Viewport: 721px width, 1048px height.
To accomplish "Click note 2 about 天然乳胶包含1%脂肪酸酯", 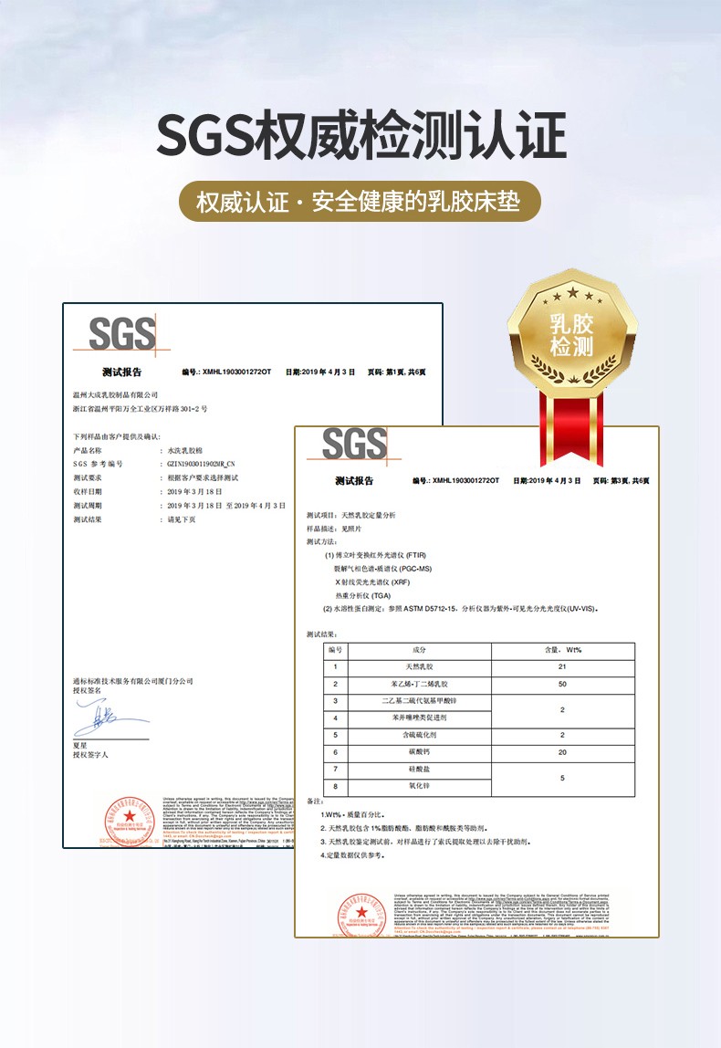I will [x=404, y=828].
